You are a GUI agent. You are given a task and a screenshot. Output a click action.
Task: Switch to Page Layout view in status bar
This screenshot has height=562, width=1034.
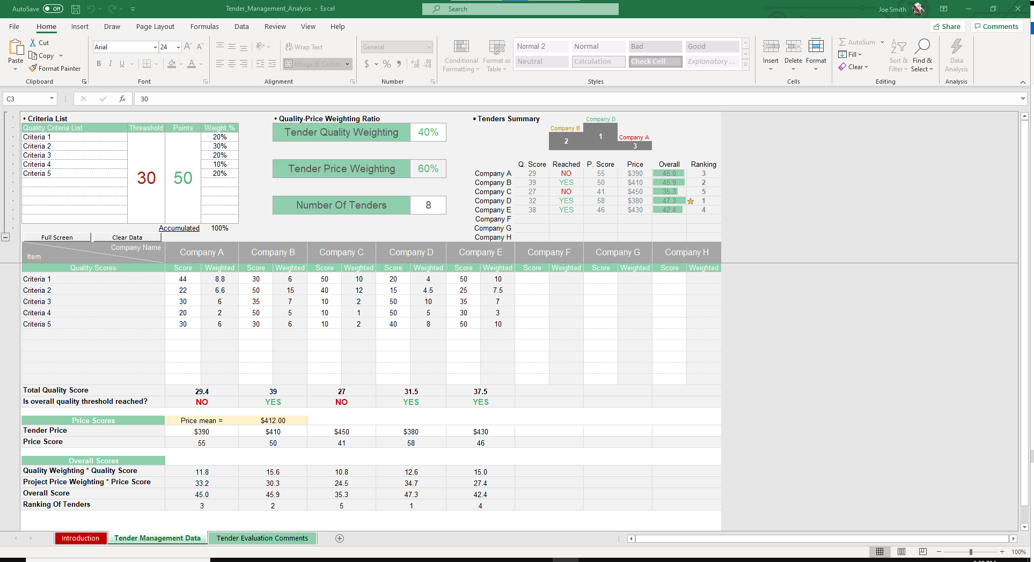(901, 552)
